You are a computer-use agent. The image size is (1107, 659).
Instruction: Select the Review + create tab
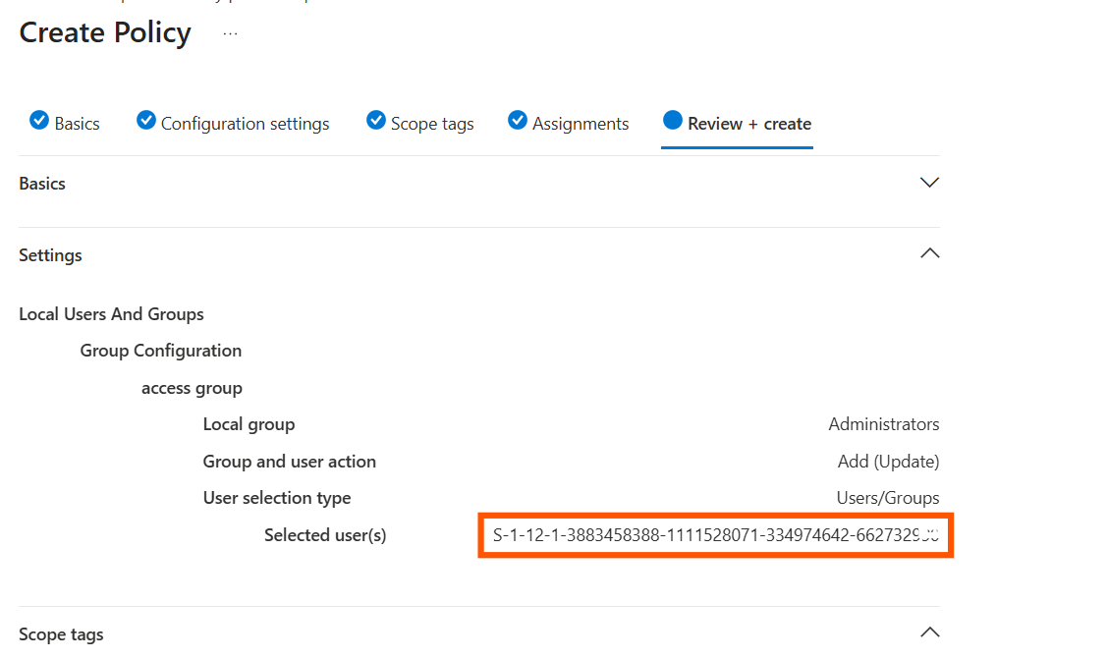(749, 124)
